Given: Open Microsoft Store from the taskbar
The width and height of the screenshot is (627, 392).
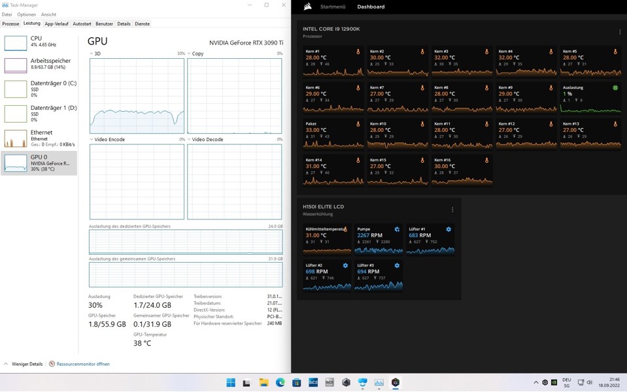Looking at the screenshot, I should coord(296,383).
